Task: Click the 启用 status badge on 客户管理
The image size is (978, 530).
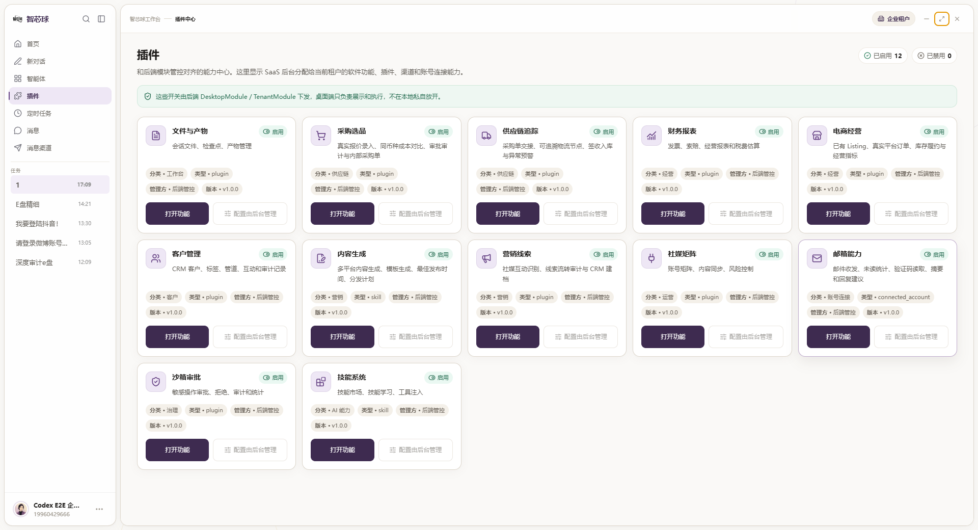Action: tap(273, 254)
